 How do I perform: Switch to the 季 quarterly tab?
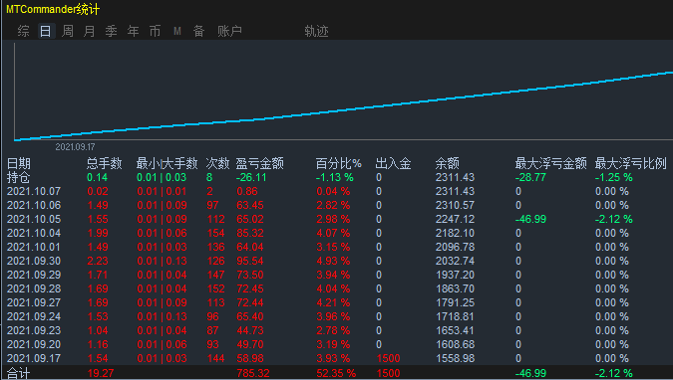pyautogui.click(x=111, y=31)
